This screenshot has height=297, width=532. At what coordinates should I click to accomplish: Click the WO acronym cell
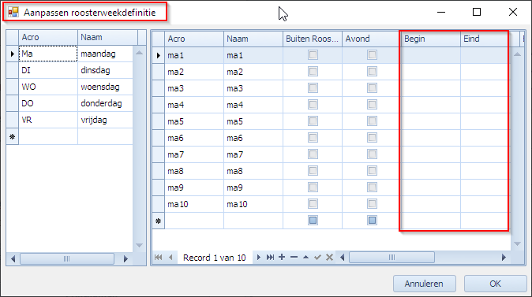tap(48, 87)
